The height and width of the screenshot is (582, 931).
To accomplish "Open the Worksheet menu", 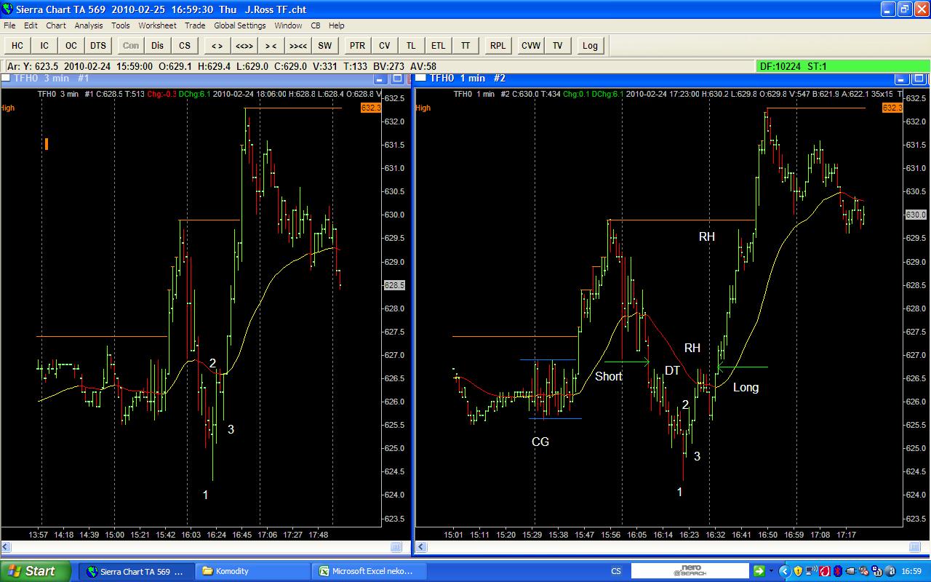I will point(157,25).
